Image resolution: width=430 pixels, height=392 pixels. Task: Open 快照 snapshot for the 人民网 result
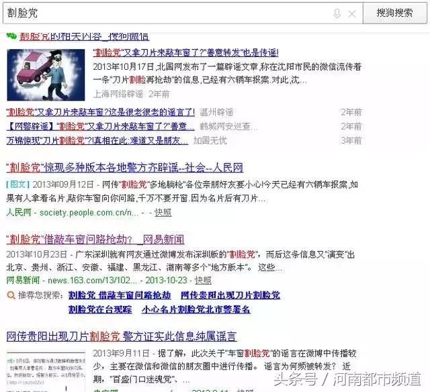coord(163,213)
